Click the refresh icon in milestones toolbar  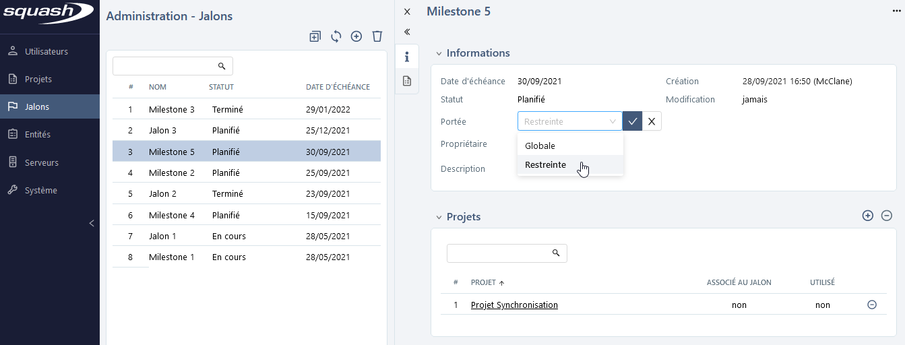336,36
